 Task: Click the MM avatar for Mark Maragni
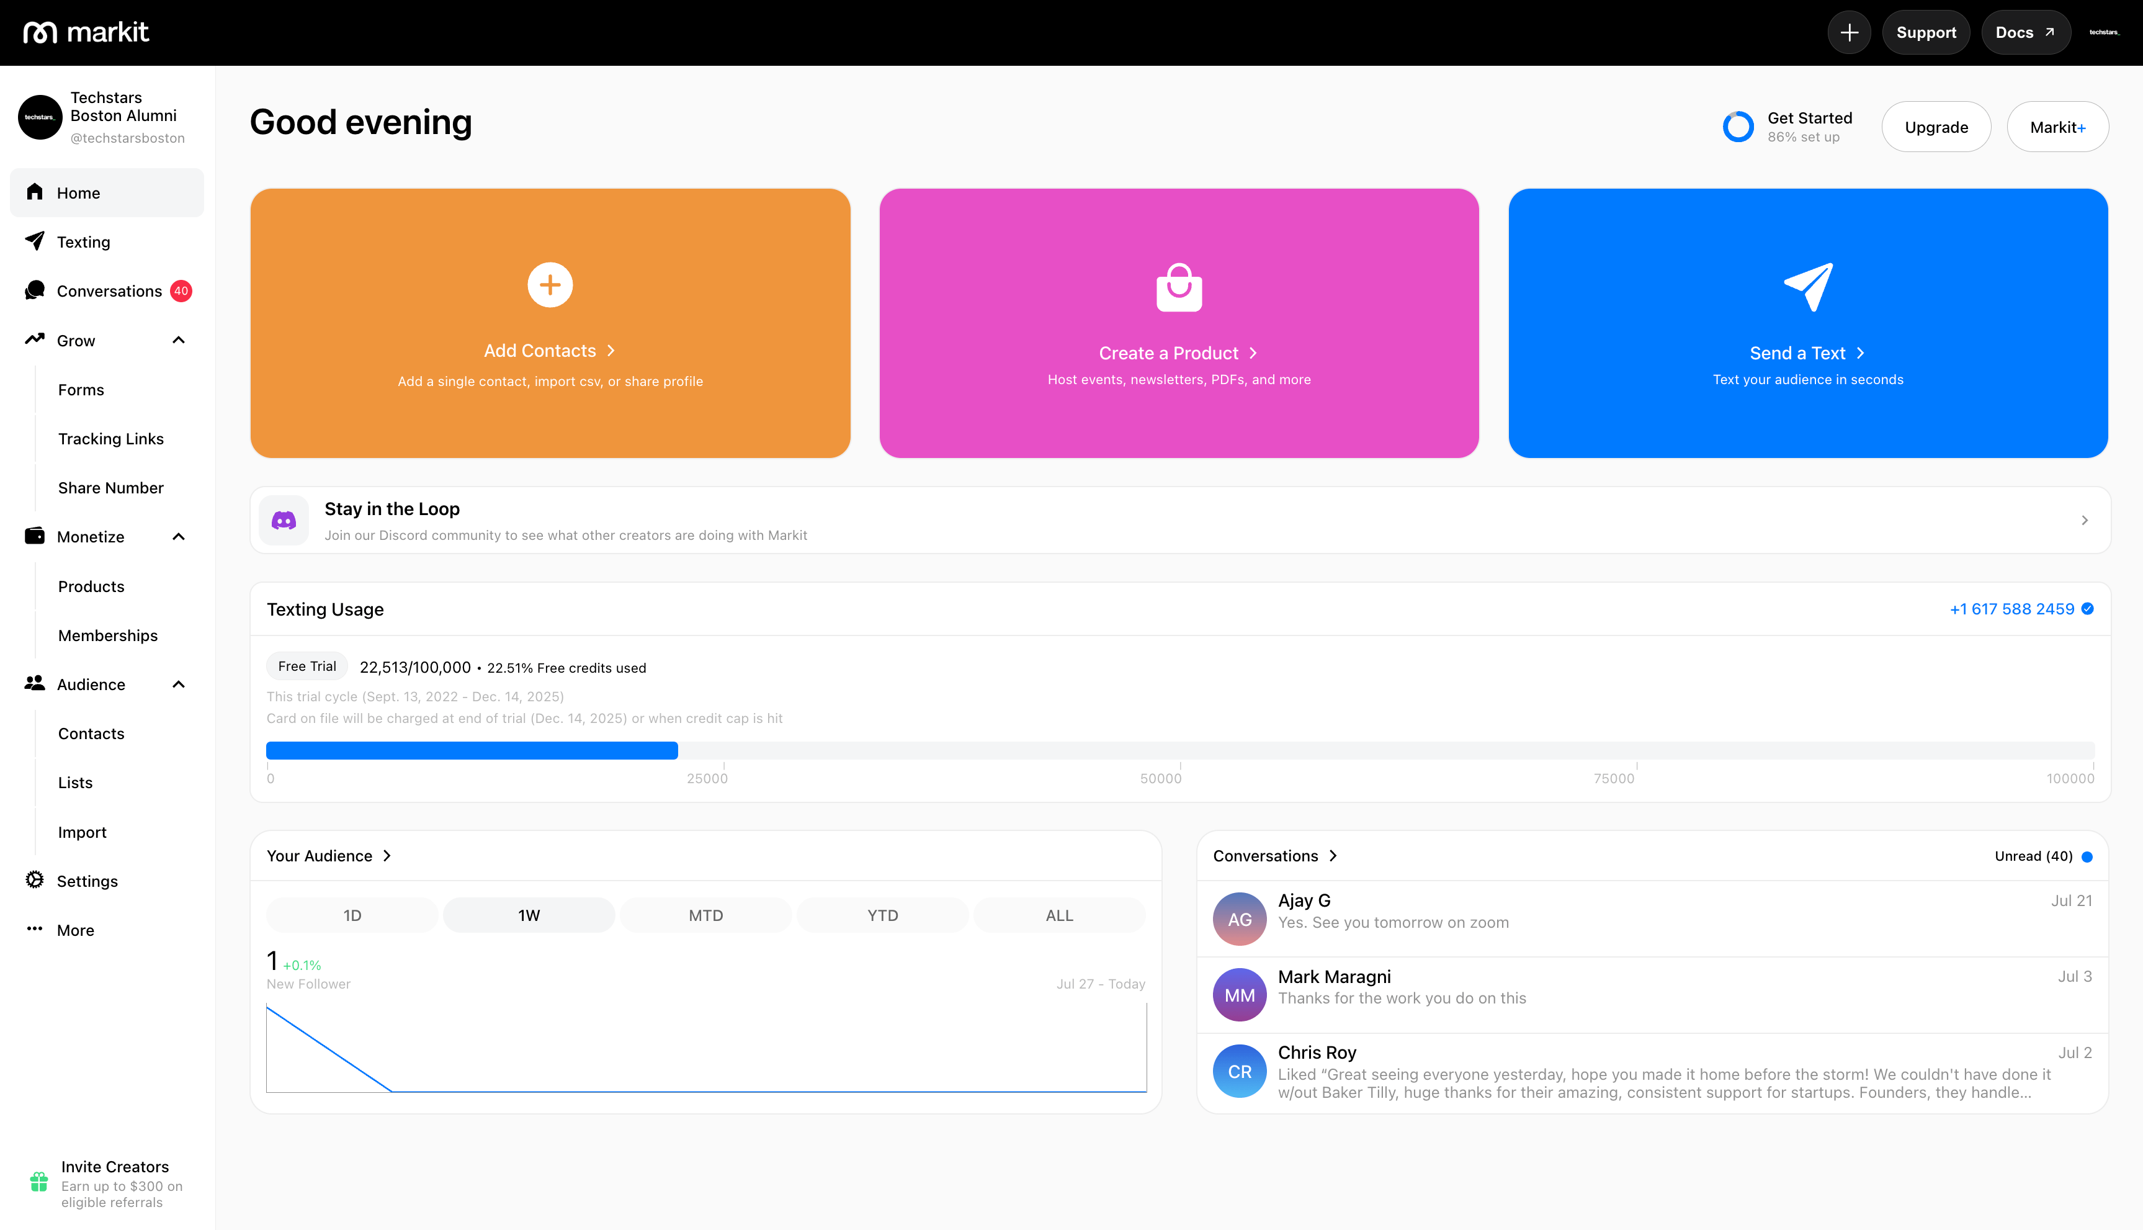(1240, 995)
